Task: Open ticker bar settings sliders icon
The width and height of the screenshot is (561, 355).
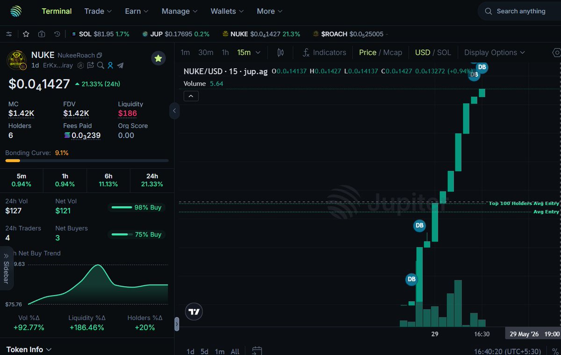Action: click(x=9, y=34)
